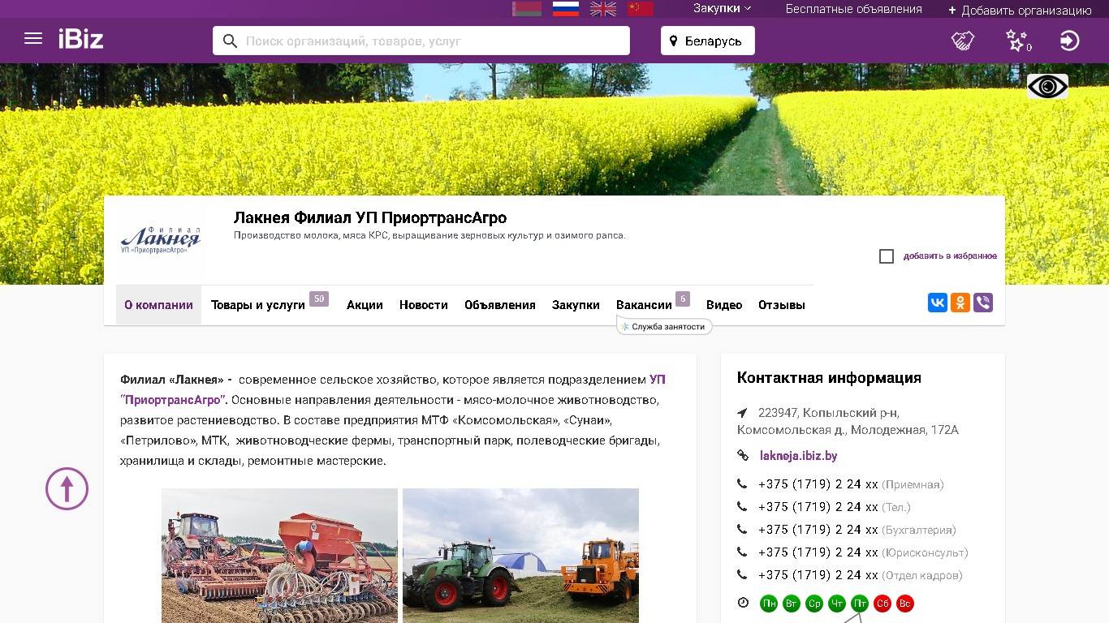Click the Служба занятости badge
This screenshot has height=623, width=1109.
(664, 326)
